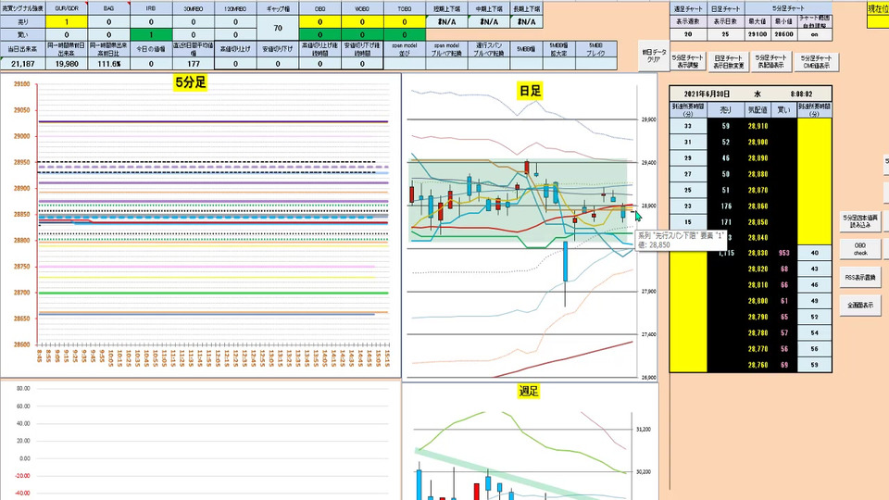Click the 前日データクリア button
The height and width of the screenshot is (500, 889).
tap(654, 56)
